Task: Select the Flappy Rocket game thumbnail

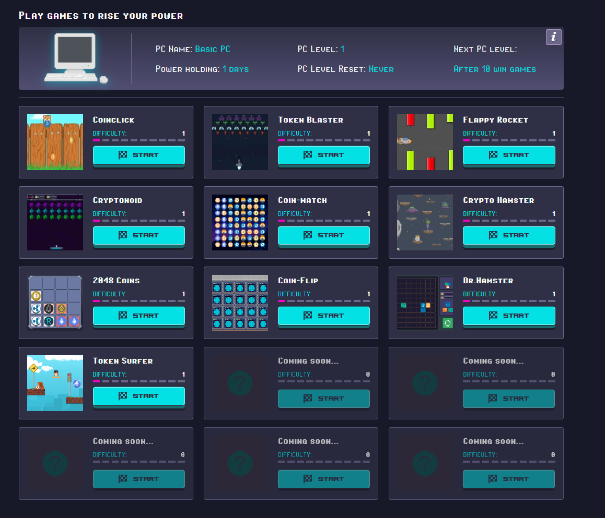Action: [425, 142]
